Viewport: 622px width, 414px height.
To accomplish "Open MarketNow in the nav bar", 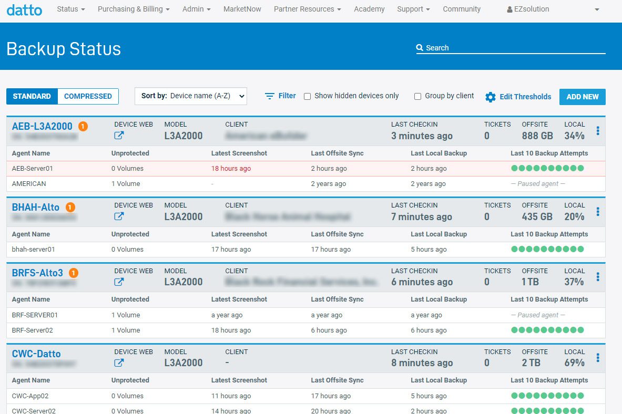I will coord(242,9).
